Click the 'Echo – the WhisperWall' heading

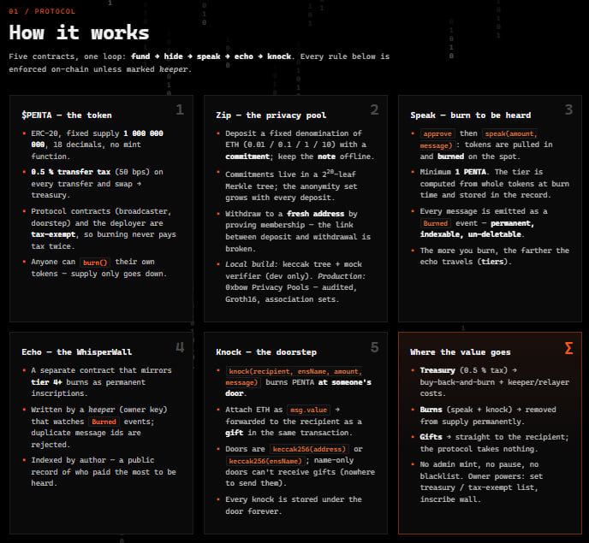click(77, 352)
